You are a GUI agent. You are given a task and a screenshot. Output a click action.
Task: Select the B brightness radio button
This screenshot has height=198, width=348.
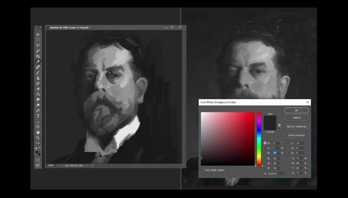click(265, 153)
